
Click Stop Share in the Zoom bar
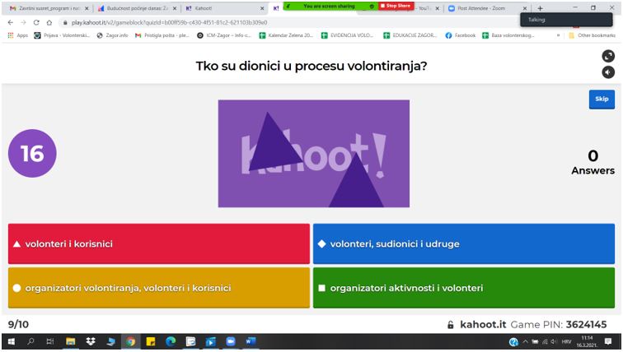tap(395, 7)
